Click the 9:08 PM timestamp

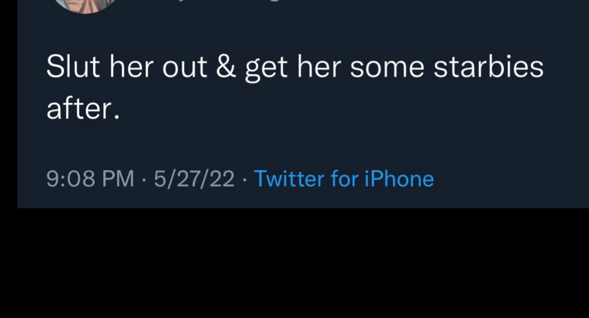(x=90, y=179)
